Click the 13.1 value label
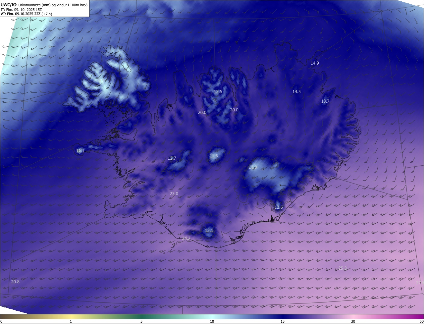This screenshot has height=324, width=424. (x=209, y=230)
